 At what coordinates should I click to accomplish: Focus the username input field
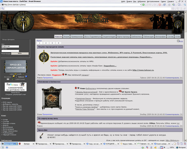coord(10,47)
